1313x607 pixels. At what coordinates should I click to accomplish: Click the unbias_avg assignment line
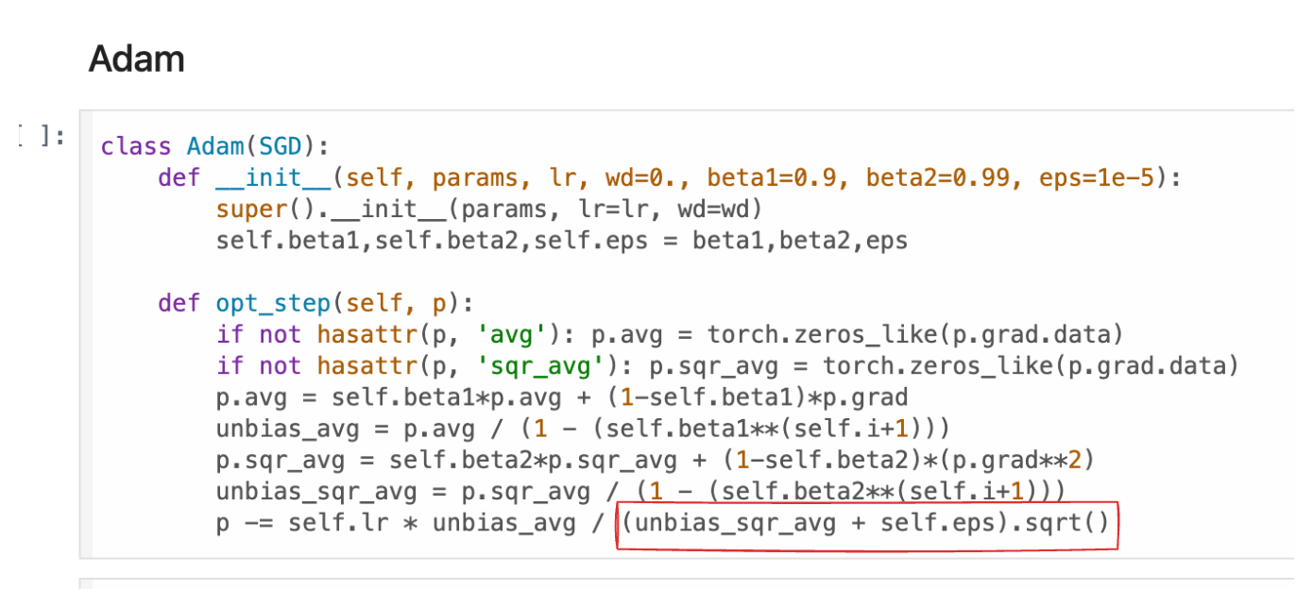tap(583, 429)
